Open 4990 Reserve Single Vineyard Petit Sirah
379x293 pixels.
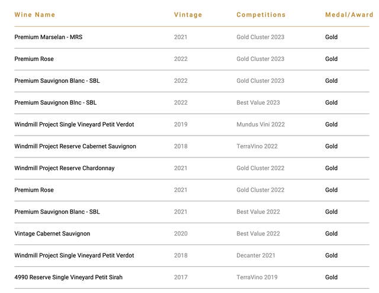69,277
